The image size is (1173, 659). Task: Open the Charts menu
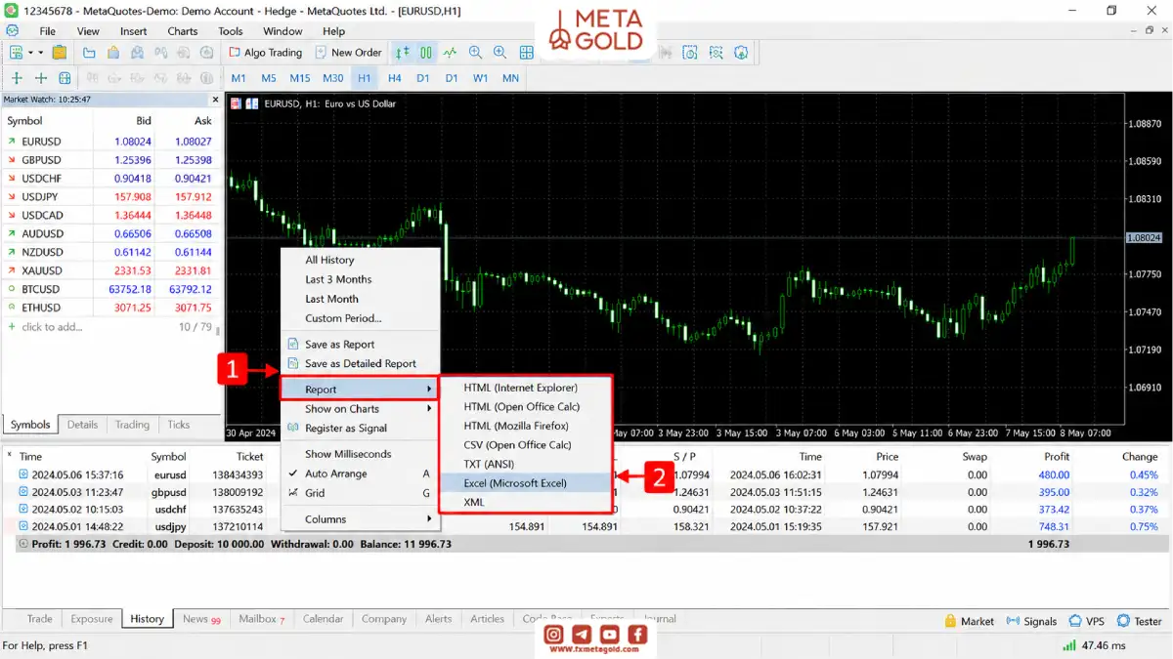pos(182,31)
